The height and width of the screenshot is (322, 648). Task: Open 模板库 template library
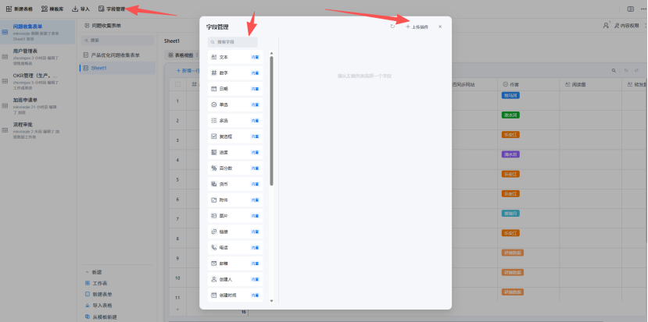(x=52, y=9)
